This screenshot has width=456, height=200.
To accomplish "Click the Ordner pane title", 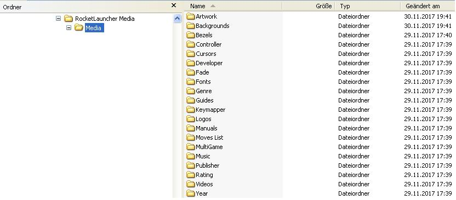I will click(x=12, y=7).
